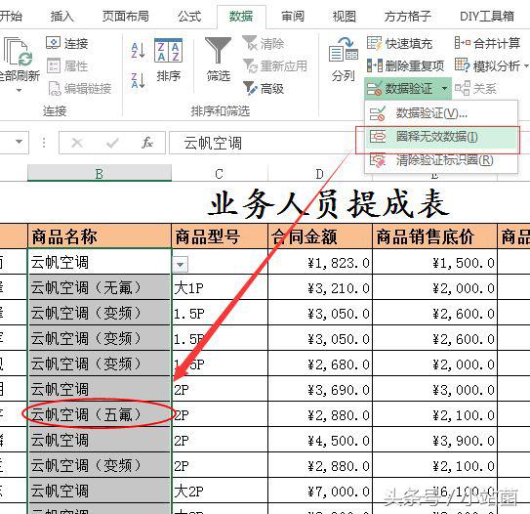Viewport: 530px width, 514px height.
Task: Select cell 云帆空调（无氟）
Action: click(x=100, y=287)
